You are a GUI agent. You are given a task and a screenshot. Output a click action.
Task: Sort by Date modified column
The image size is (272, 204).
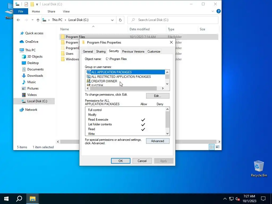[x=147, y=29]
